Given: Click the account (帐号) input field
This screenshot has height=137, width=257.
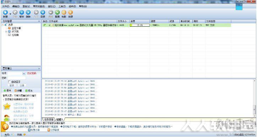Looking at the screenshot, I should 15,73.
